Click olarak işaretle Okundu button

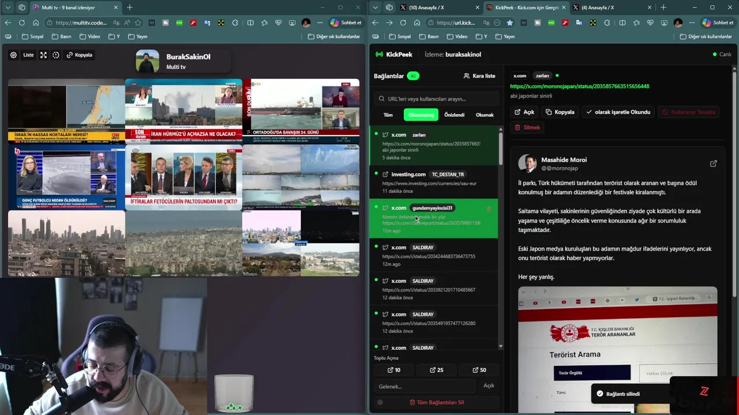click(x=618, y=112)
